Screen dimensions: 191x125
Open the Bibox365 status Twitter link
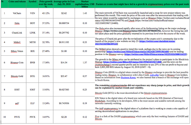133,62
